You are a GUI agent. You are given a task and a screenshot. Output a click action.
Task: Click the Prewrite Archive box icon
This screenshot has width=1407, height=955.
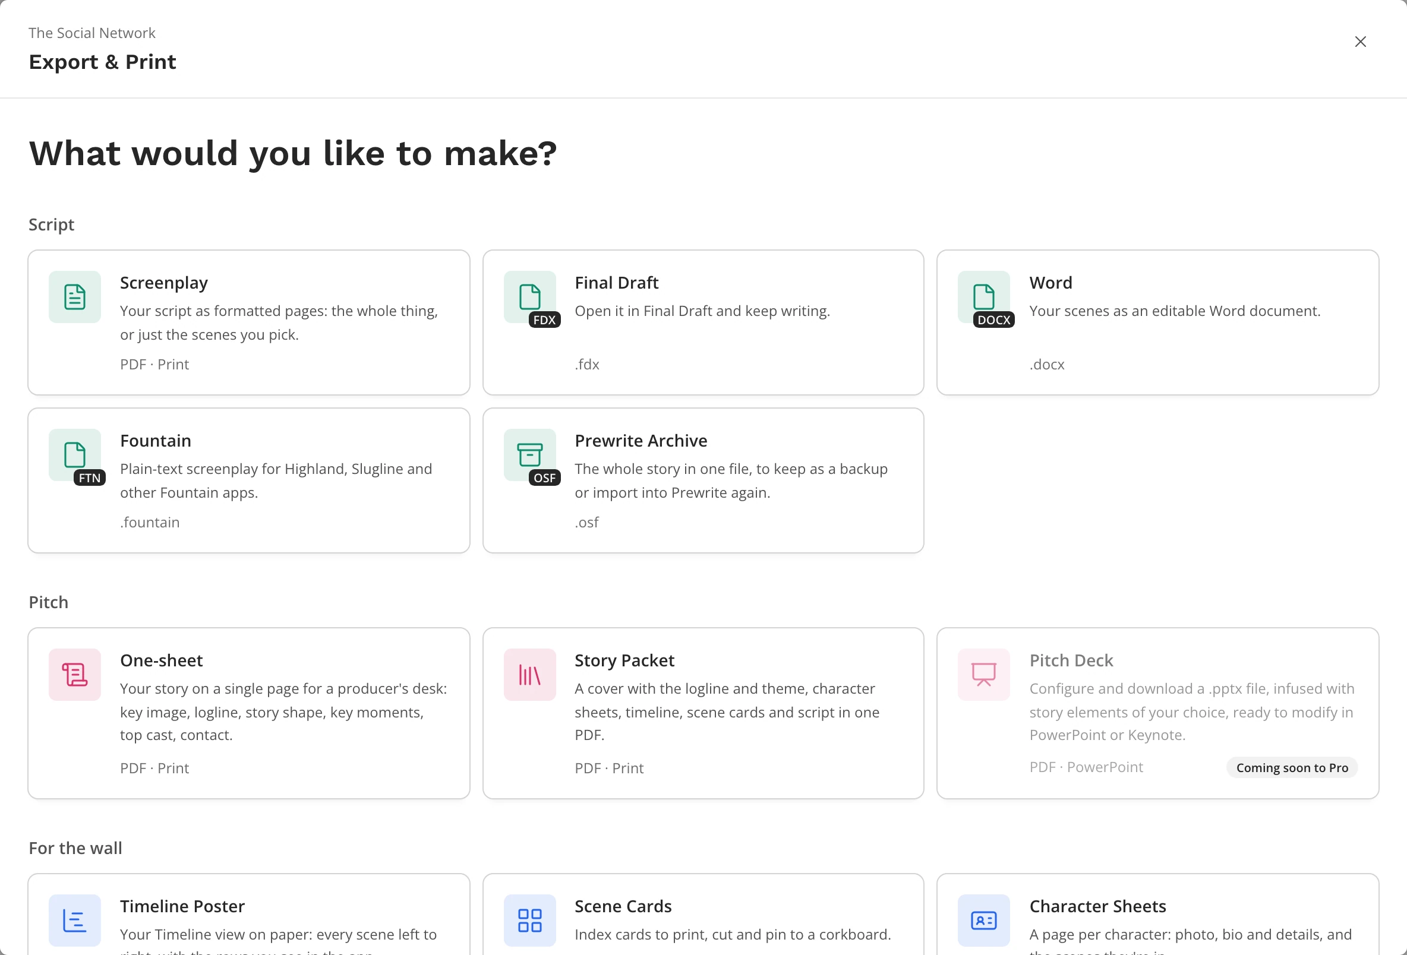[530, 455]
